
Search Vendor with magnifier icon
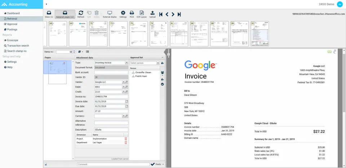point(127,82)
